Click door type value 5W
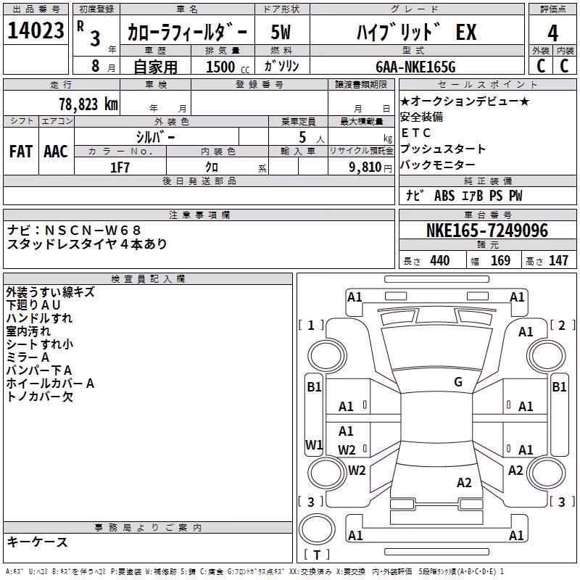 pyautogui.click(x=281, y=32)
